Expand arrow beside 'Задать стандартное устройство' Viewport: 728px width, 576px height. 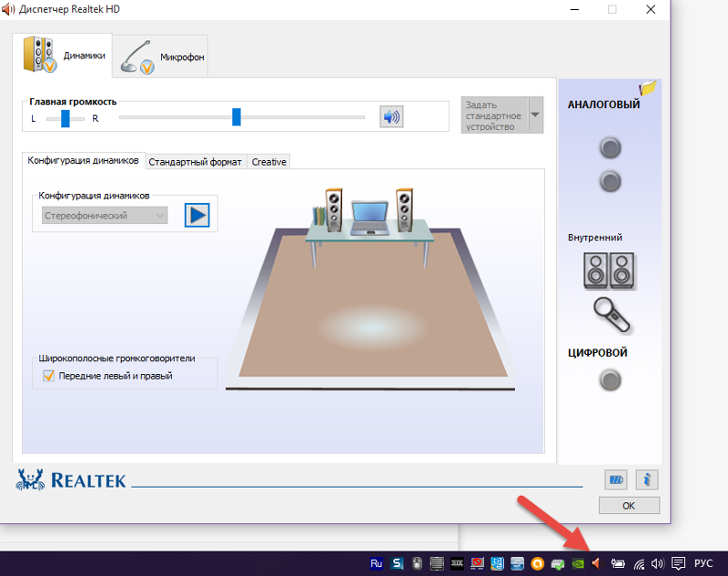coord(535,115)
